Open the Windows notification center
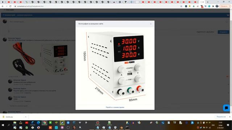The image size is (232, 130). (x=228, y=125)
